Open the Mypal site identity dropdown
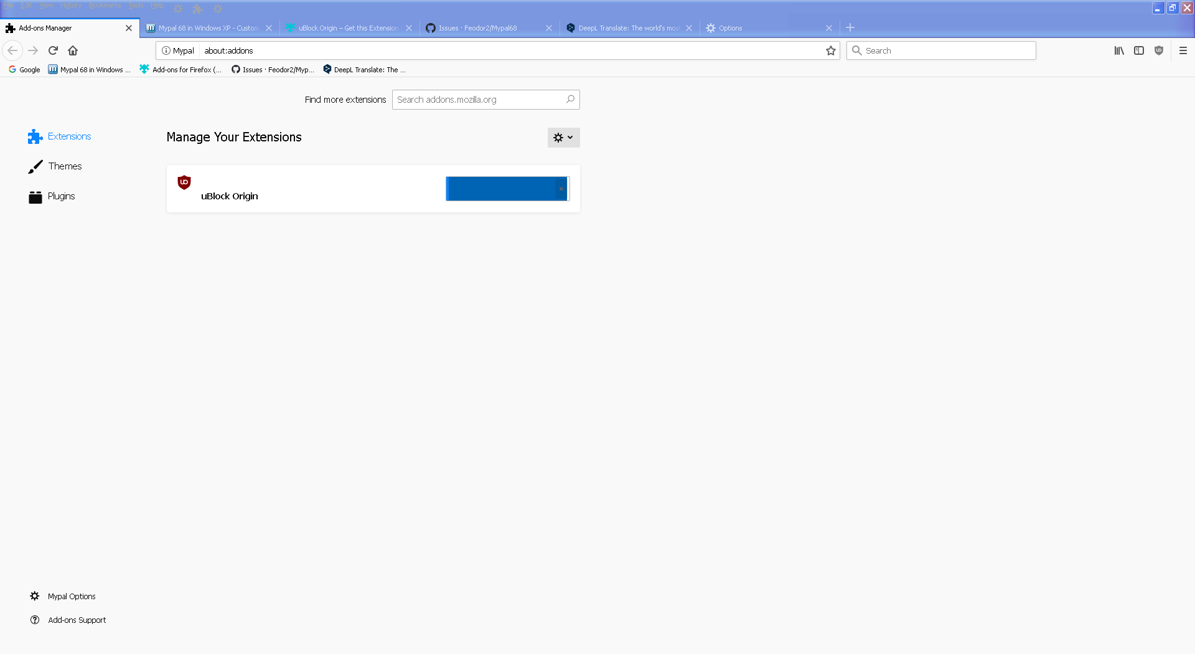The height and width of the screenshot is (654, 1195). 178,50
